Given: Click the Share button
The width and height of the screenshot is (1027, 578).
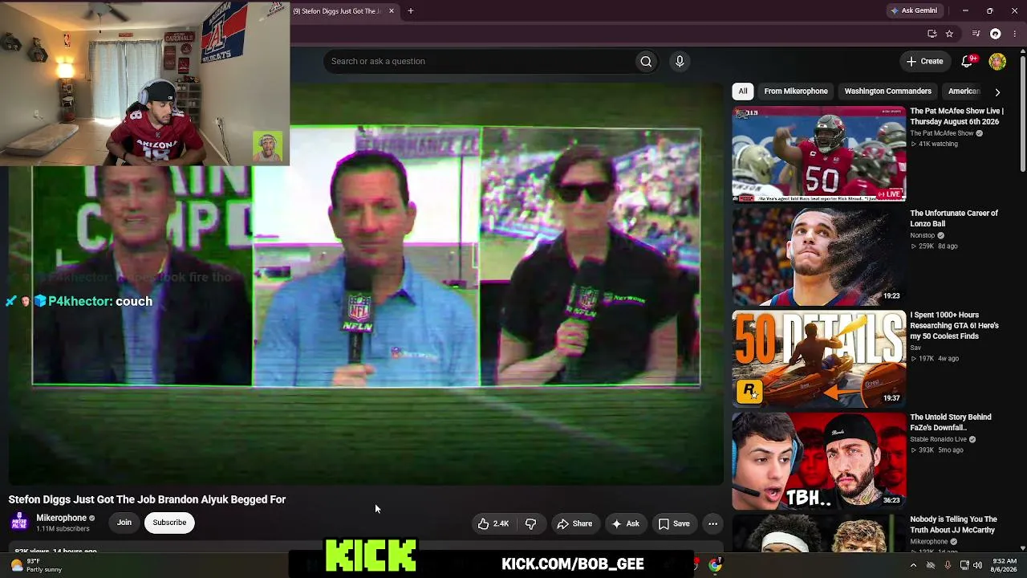Looking at the screenshot, I should tap(574, 523).
